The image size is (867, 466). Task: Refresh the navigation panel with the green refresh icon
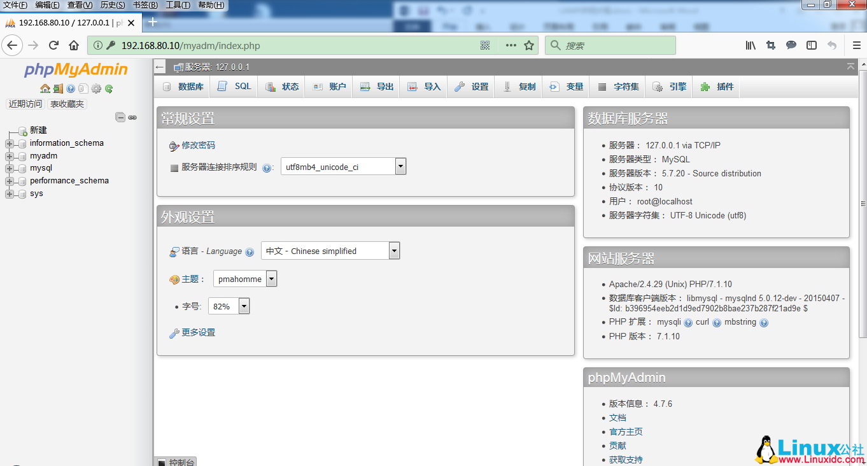point(109,89)
